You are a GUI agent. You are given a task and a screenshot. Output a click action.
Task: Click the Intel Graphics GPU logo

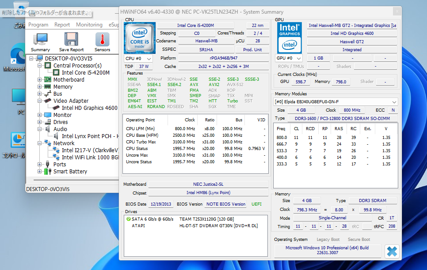290,38
